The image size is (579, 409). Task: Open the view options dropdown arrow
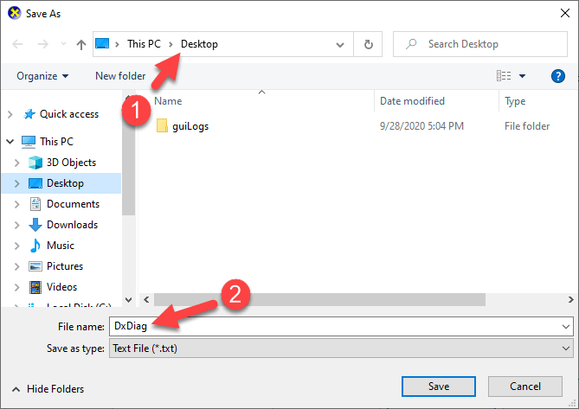coord(522,76)
